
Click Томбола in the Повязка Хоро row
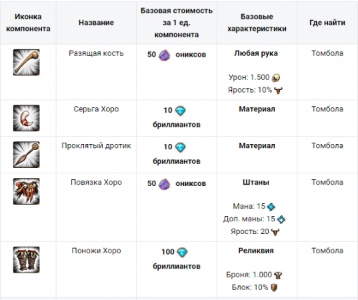click(327, 182)
